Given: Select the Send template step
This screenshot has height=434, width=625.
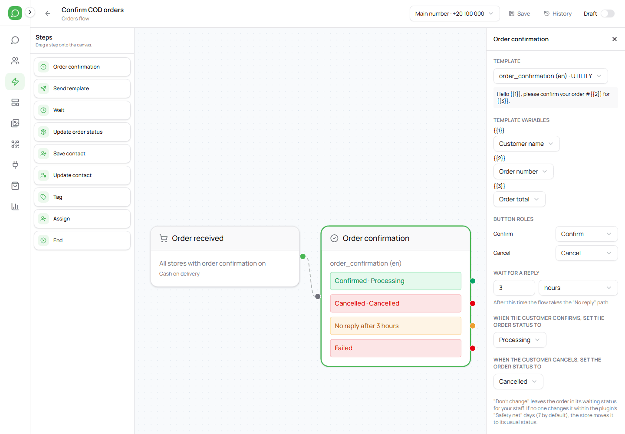Looking at the screenshot, I should tap(82, 89).
